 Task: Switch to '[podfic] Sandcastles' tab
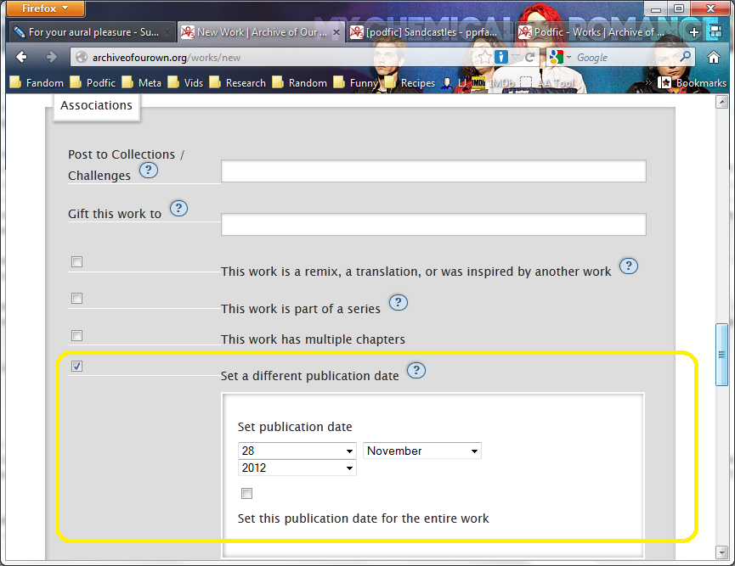(428, 32)
